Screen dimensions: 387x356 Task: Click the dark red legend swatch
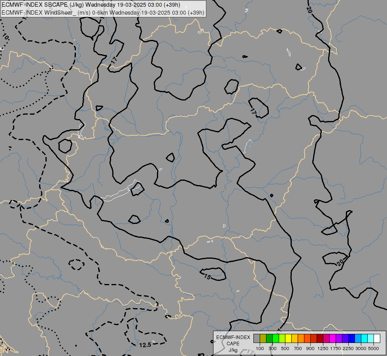tap(320, 339)
